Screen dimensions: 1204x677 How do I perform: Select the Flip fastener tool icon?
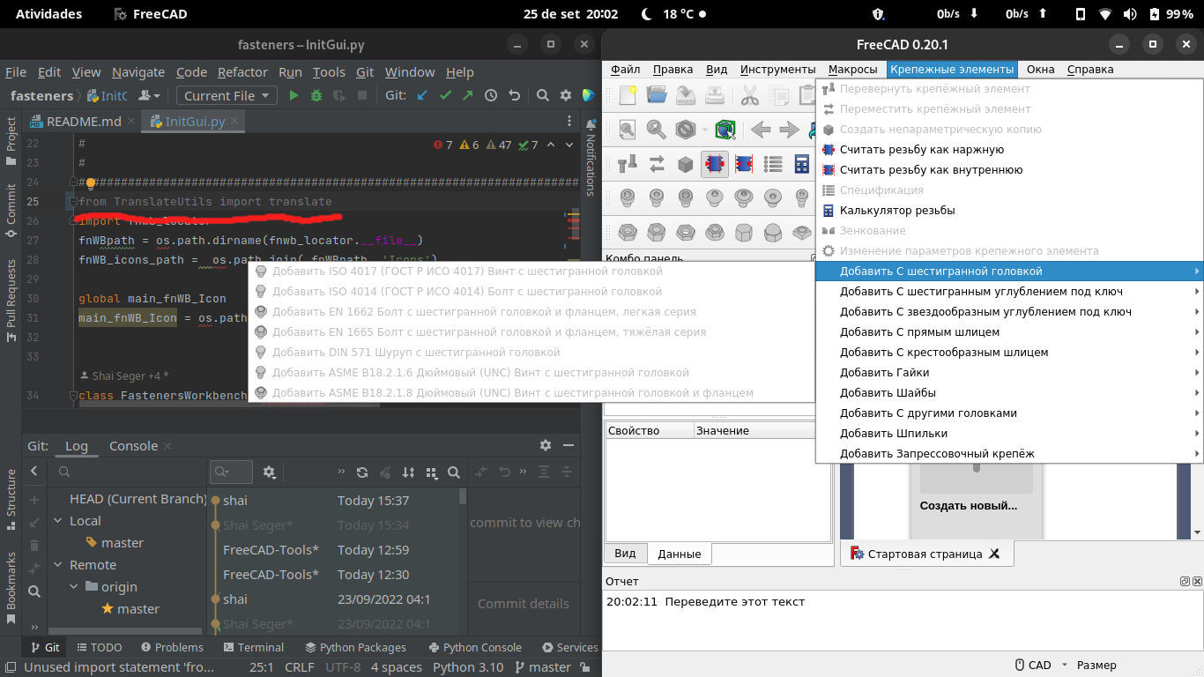click(625, 162)
